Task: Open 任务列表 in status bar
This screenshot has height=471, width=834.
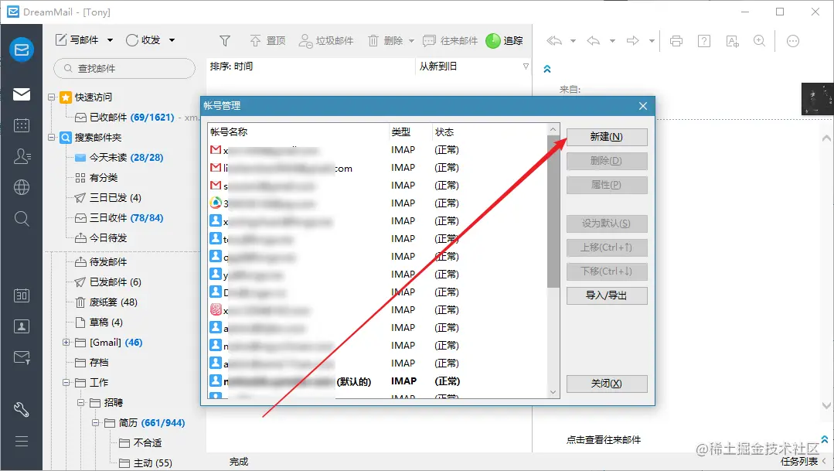Action: [799, 462]
